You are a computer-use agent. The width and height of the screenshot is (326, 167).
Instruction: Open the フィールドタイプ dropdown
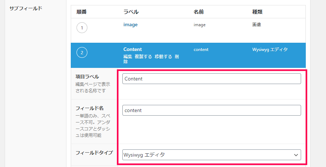coord(212,155)
